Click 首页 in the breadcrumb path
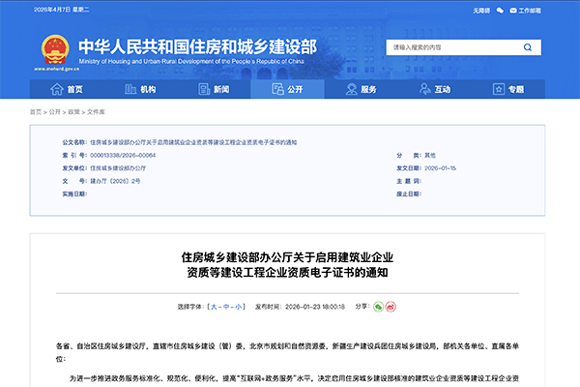 pyautogui.click(x=36, y=112)
